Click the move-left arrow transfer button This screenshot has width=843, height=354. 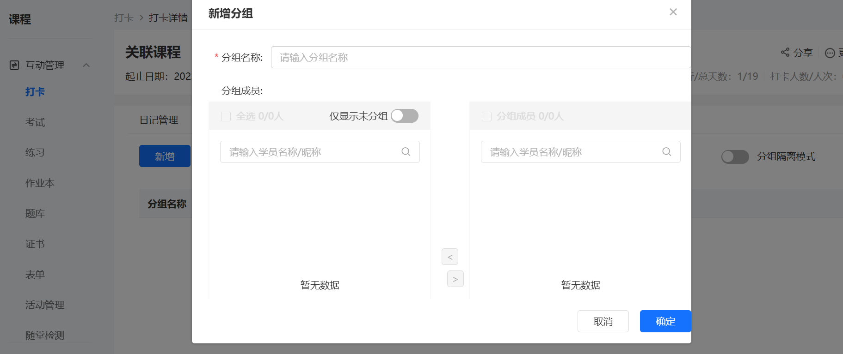[x=450, y=257]
